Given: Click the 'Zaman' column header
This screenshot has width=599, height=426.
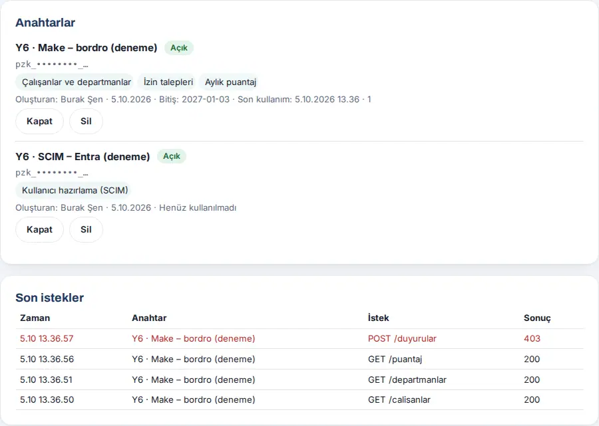Looking at the screenshot, I should [x=35, y=318].
